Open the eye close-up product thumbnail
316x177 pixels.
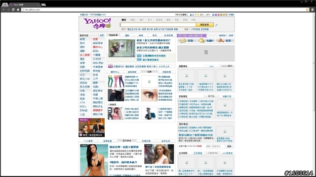click(x=149, y=95)
